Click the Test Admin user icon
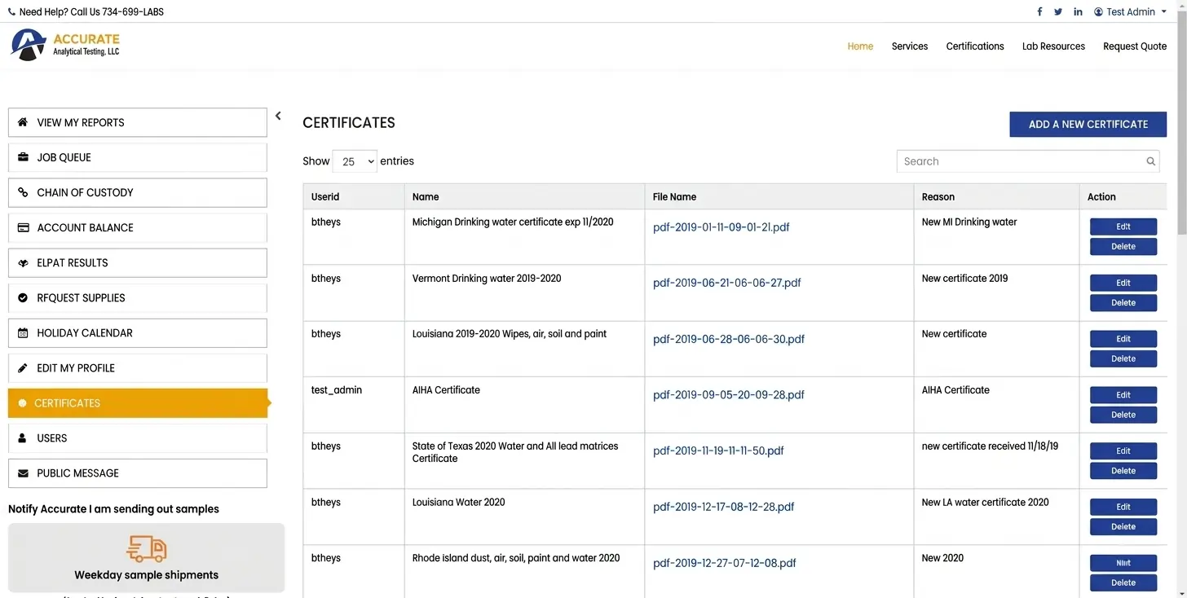 pos(1098,12)
